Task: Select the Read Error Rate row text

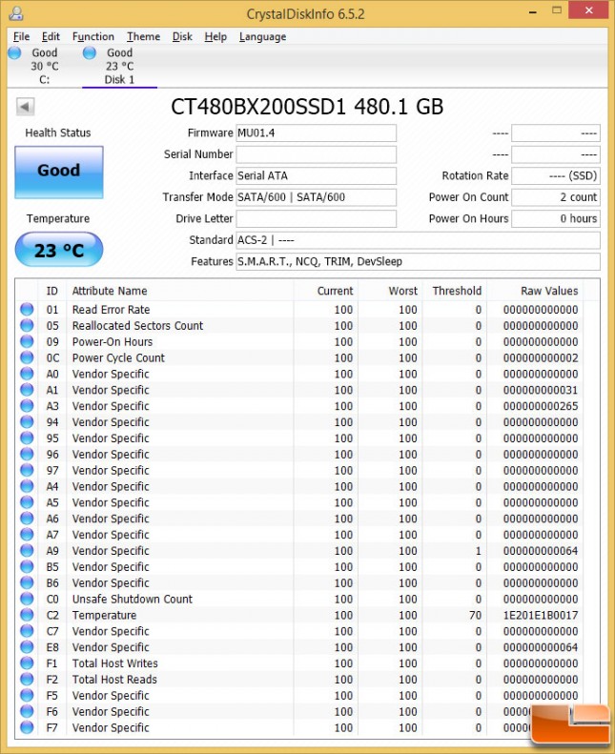Action: [x=111, y=310]
